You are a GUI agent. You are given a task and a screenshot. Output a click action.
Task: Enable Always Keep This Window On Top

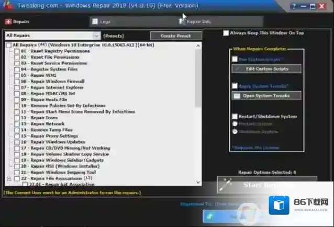click(226, 33)
